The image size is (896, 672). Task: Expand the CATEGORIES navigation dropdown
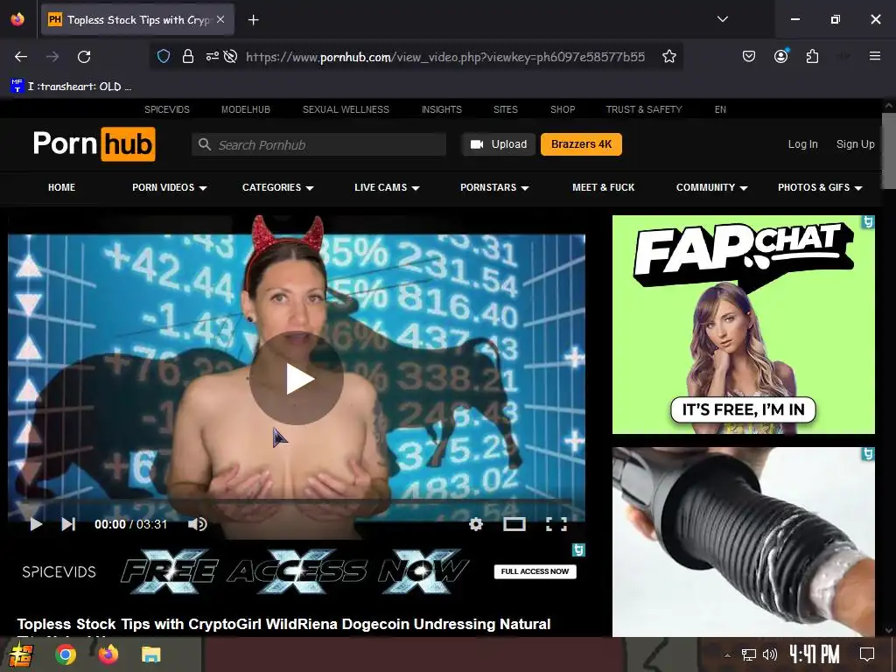coord(277,187)
